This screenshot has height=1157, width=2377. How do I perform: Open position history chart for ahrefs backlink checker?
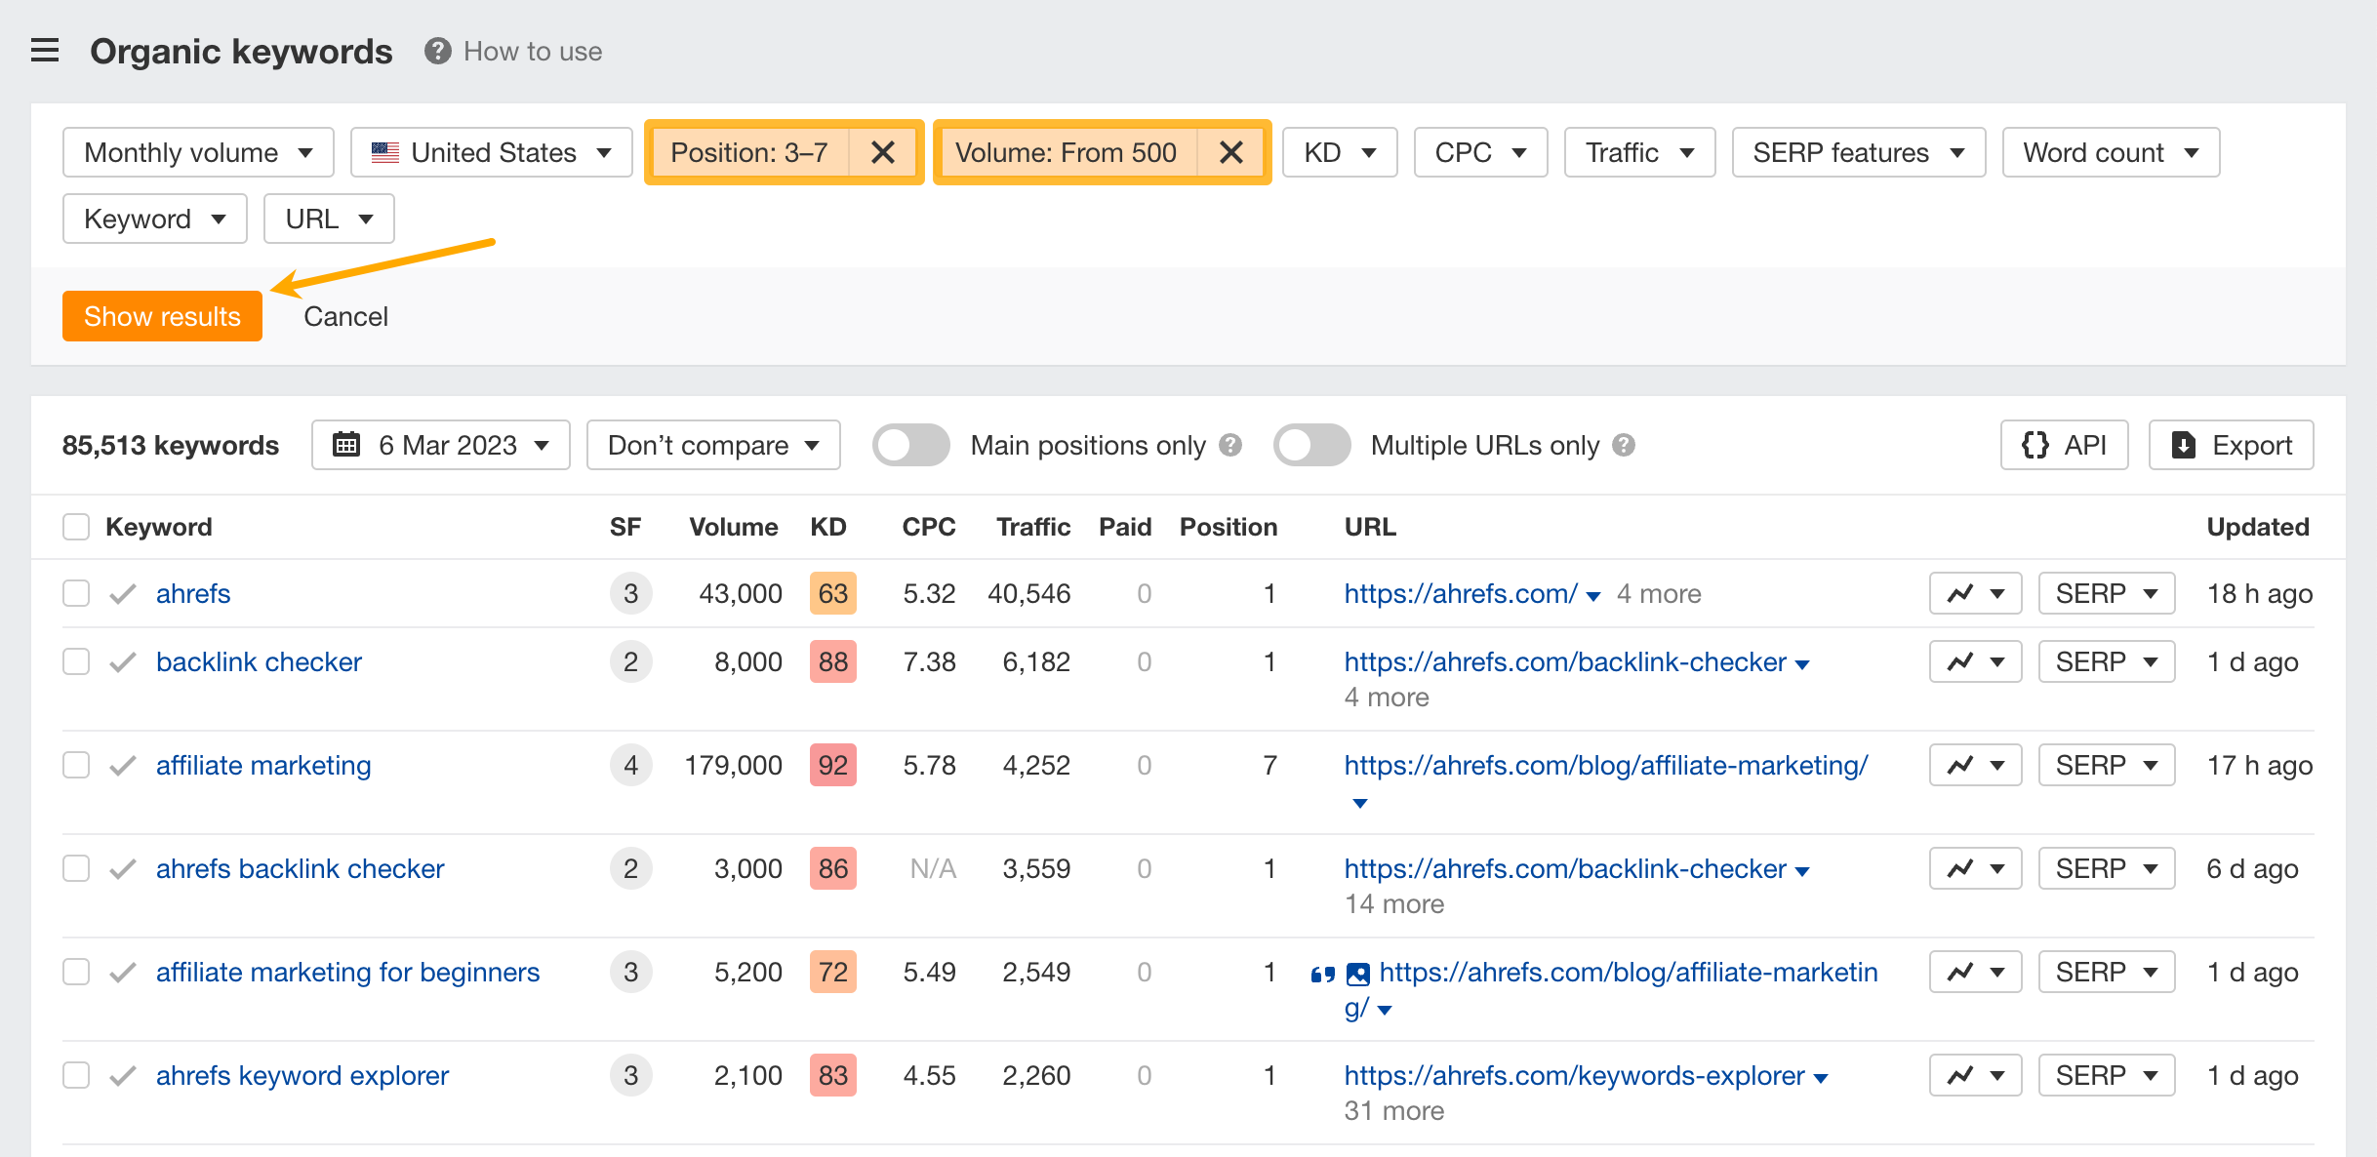pos(1975,868)
